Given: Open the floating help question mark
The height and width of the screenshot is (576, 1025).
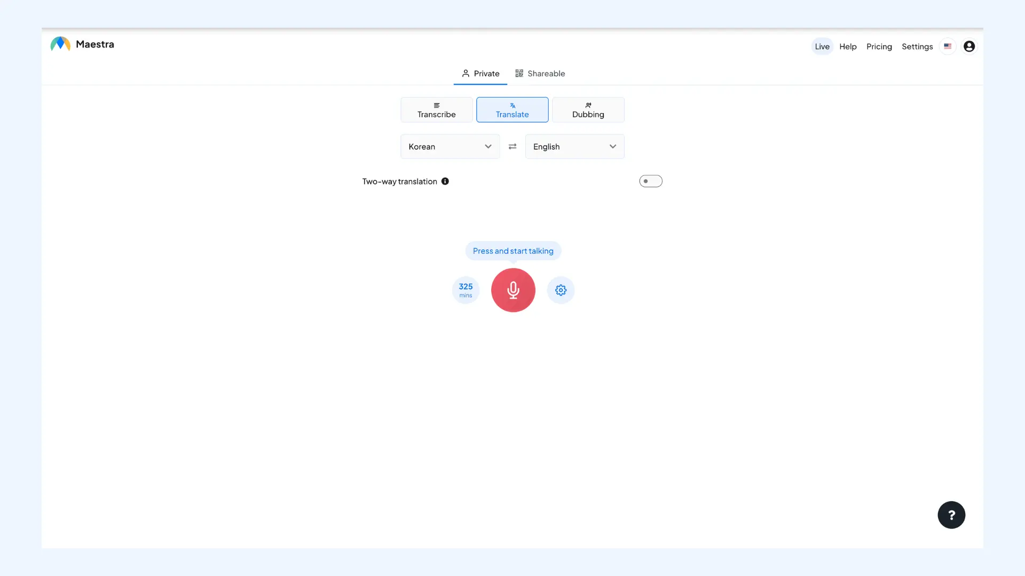Looking at the screenshot, I should point(952,515).
